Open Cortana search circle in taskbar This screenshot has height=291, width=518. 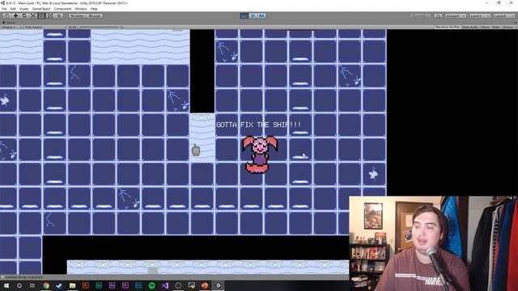tap(19, 285)
